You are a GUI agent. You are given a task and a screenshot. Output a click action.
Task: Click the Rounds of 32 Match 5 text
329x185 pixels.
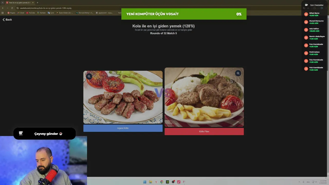pos(163,33)
